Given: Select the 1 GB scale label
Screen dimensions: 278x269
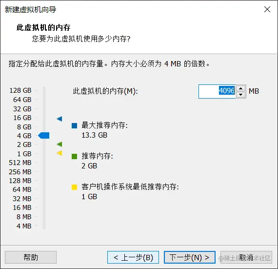Looking at the screenshot, I should click(24, 154).
